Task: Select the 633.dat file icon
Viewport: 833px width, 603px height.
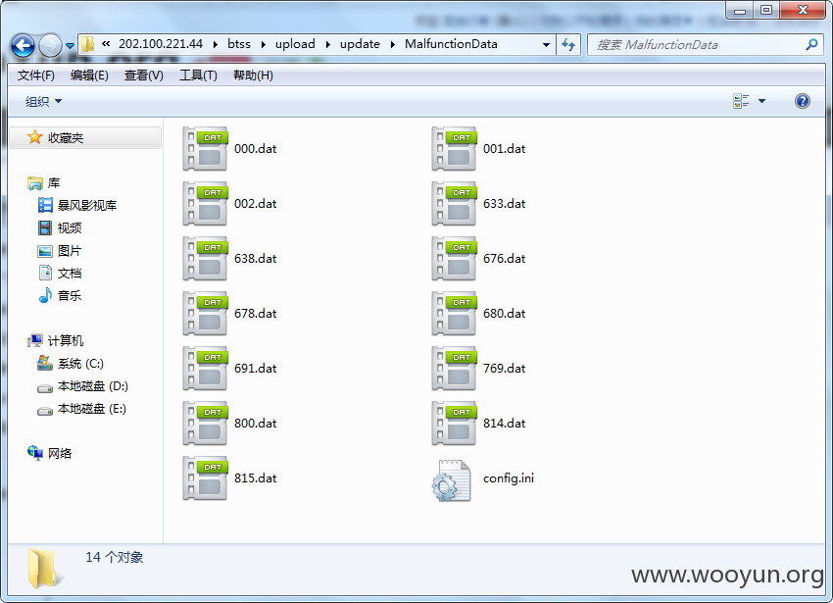Action: tap(454, 203)
